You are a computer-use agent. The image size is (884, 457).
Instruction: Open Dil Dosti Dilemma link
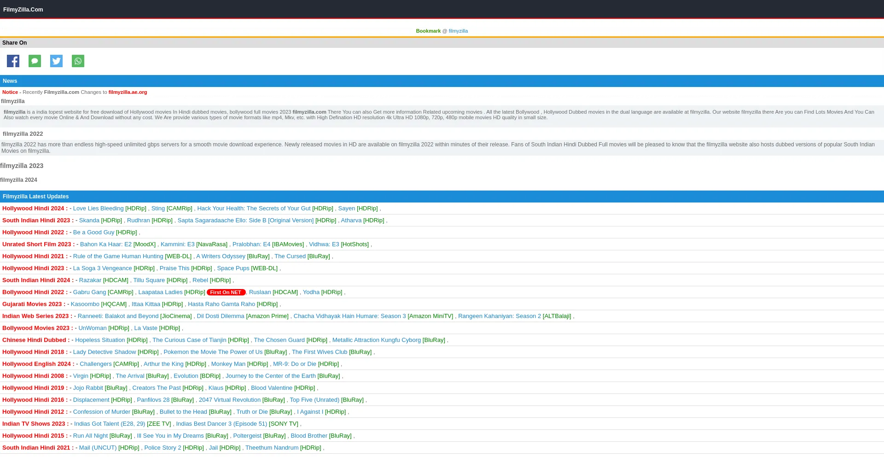(221, 316)
